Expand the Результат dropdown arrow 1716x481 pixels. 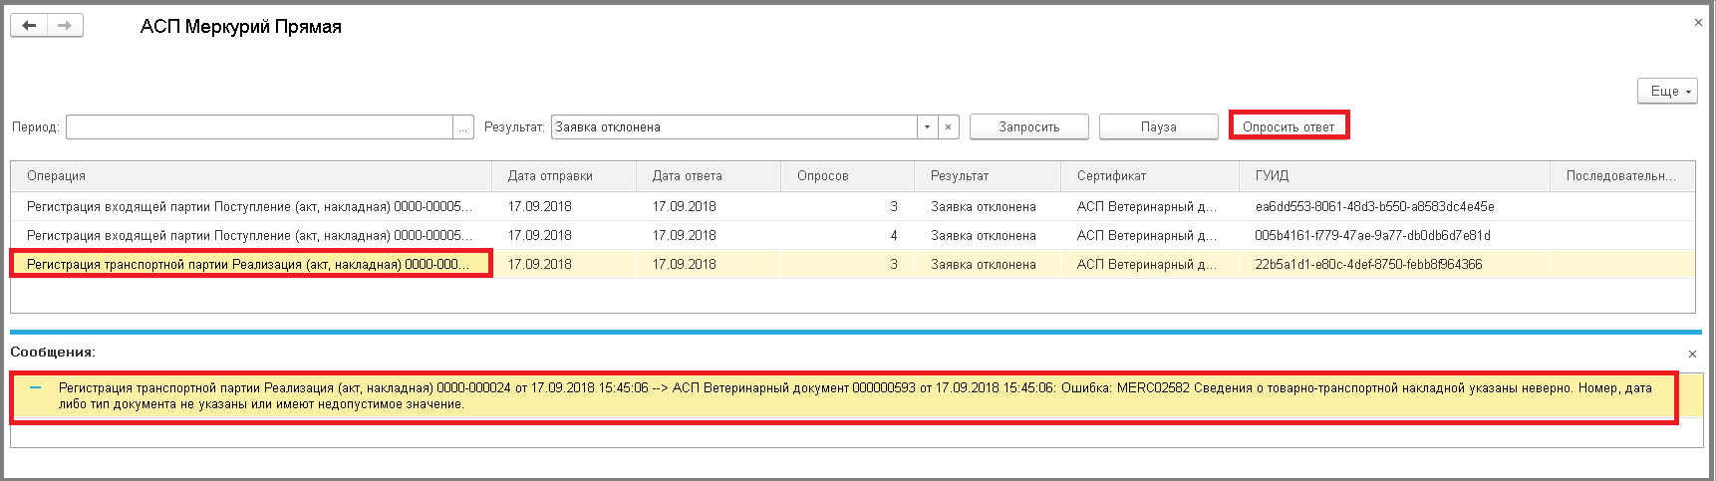click(x=927, y=127)
